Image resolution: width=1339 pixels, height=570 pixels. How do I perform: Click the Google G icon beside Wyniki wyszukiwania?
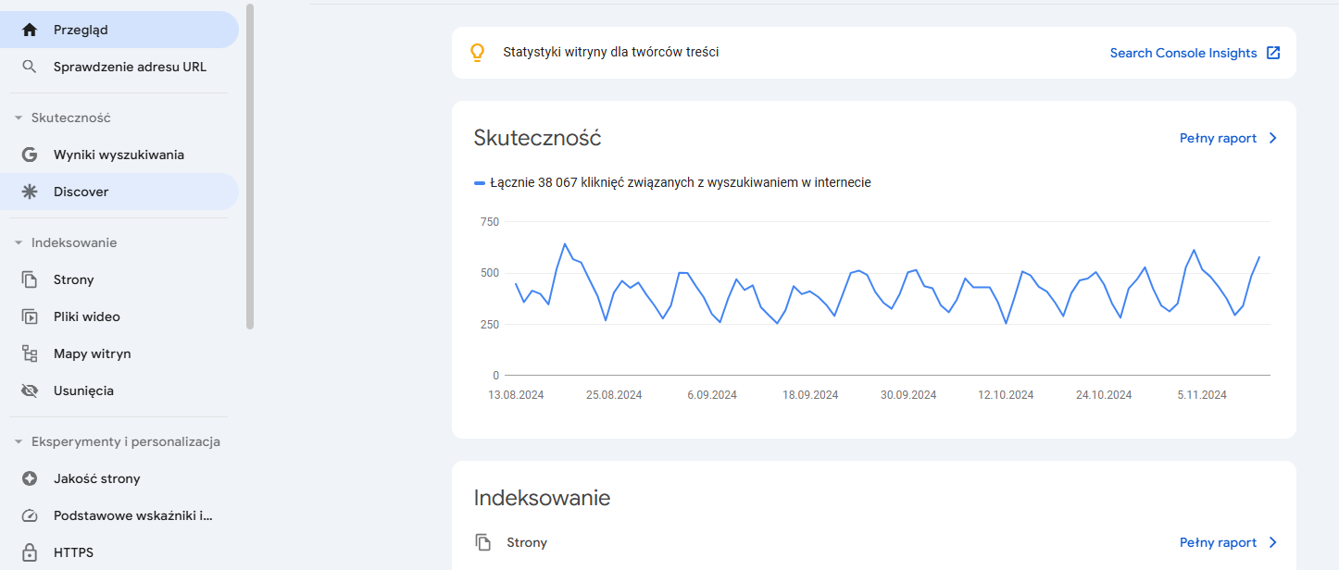point(29,154)
